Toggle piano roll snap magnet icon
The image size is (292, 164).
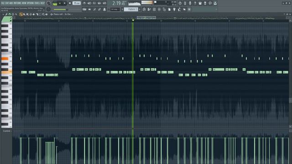pyautogui.click(x=10, y=14)
